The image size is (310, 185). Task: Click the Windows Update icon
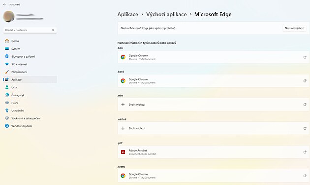7,126
